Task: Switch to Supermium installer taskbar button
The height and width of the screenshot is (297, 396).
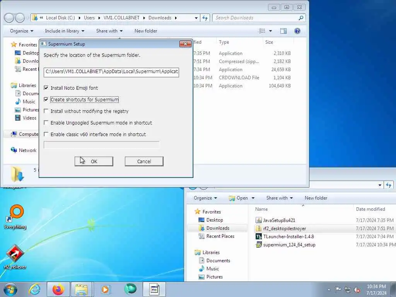Action: click(154, 289)
